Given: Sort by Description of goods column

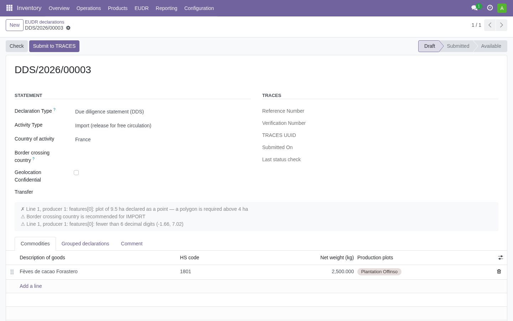Looking at the screenshot, I should click(x=42, y=258).
